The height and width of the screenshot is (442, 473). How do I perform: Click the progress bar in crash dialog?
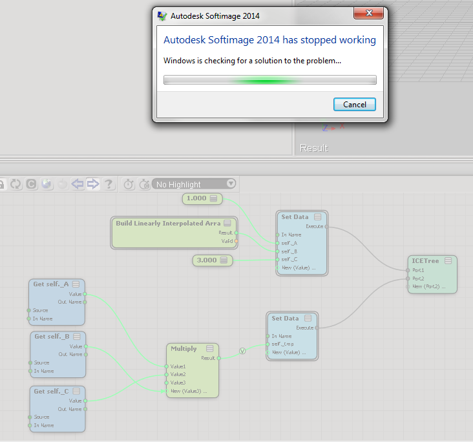tap(269, 80)
